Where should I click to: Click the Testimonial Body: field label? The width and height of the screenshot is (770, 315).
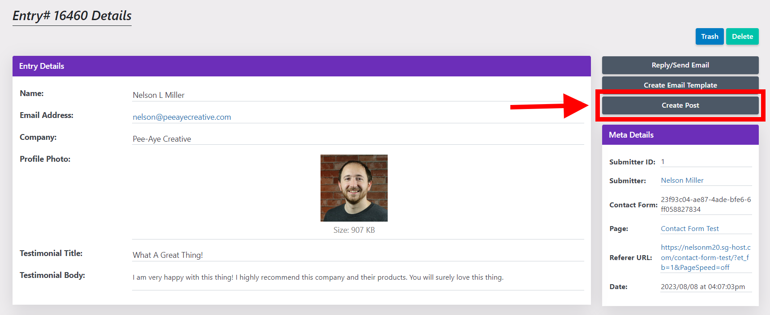[52, 275]
